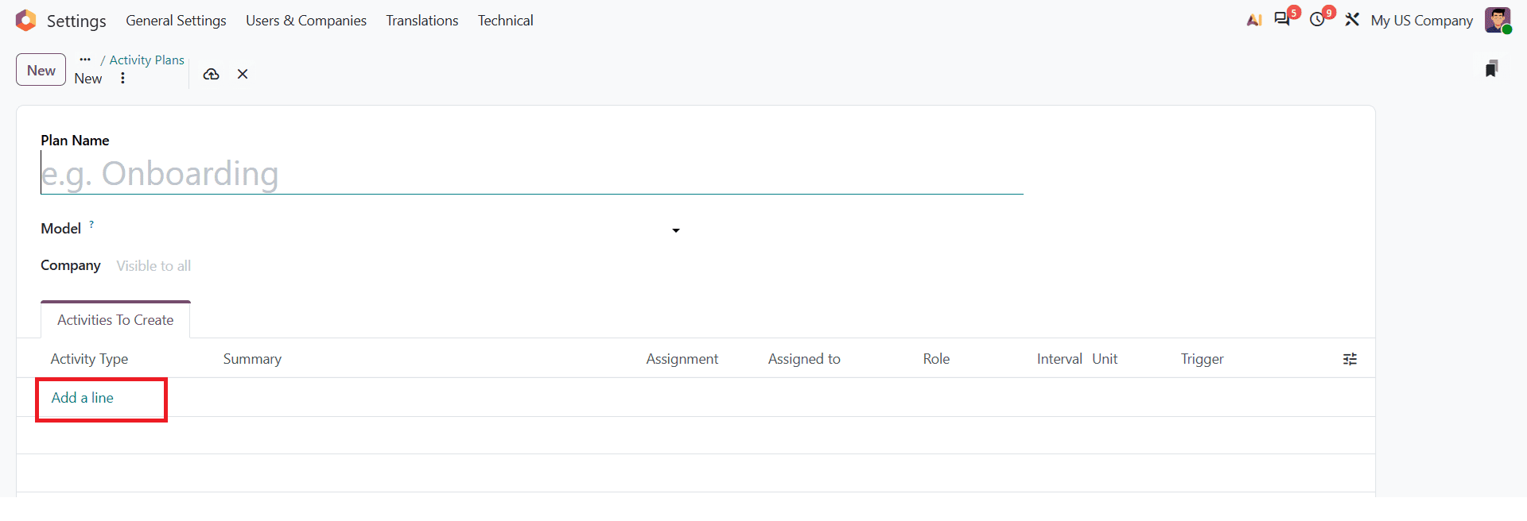1527x521 pixels.
Task: Click the Interval column header
Action: 1059,359
